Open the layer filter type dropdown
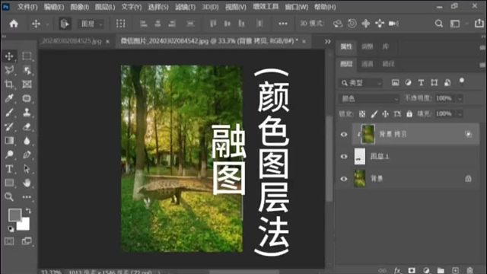 point(361,83)
